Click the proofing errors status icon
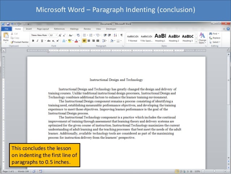231x174 pixels. pos(34,171)
